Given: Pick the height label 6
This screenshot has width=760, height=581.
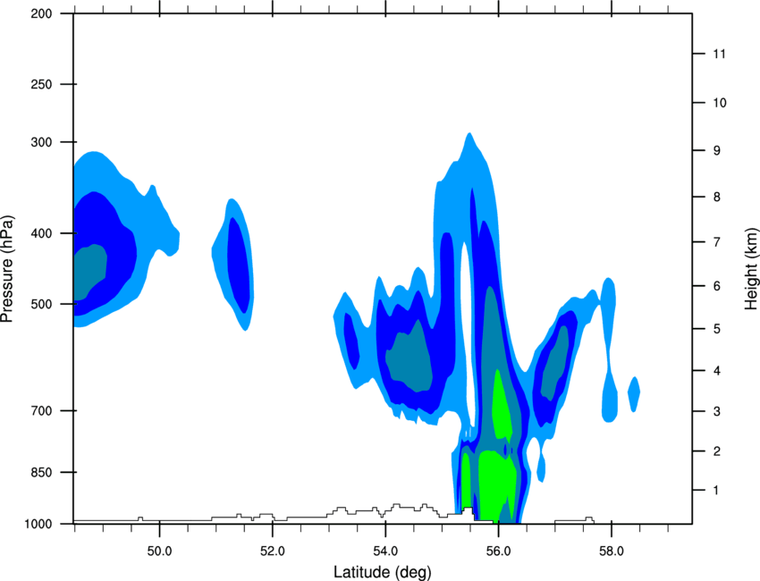Looking at the screenshot, I should (x=717, y=286).
